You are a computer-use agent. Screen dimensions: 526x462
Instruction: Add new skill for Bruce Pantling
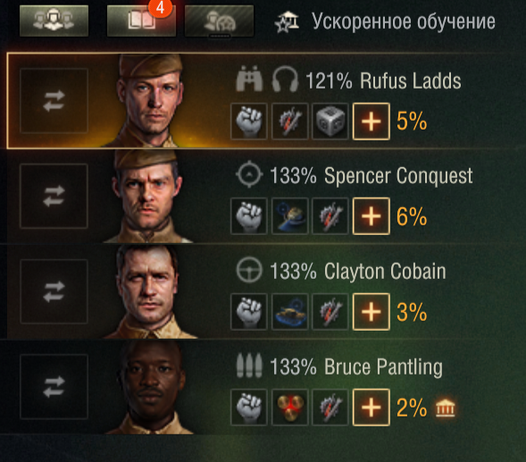tap(371, 407)
